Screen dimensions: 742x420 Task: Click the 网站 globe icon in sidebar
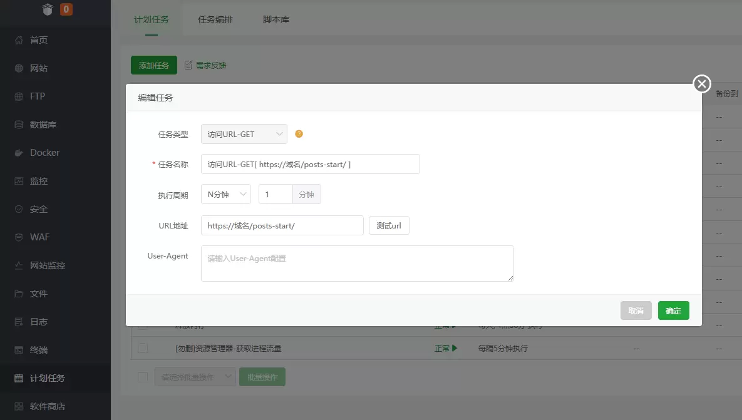tap(19, 68)
